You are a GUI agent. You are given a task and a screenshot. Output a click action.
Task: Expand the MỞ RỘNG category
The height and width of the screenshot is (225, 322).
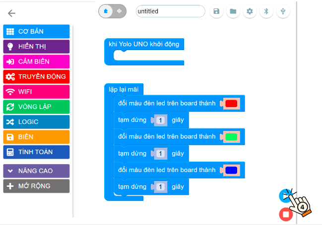(36, 186)
